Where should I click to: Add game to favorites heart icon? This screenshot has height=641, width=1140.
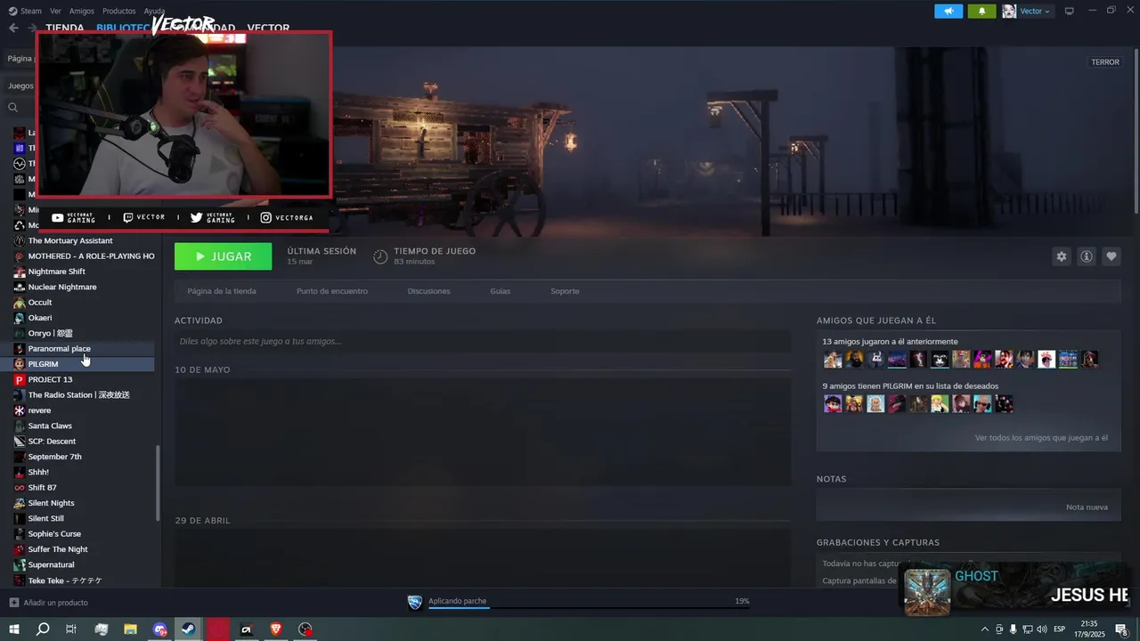tap(1111, 256)
